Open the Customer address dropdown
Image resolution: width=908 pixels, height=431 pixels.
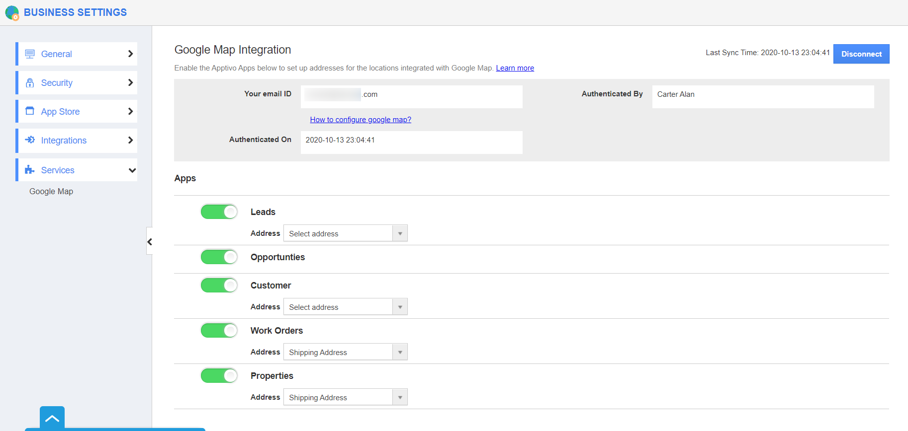click(346, 307)
